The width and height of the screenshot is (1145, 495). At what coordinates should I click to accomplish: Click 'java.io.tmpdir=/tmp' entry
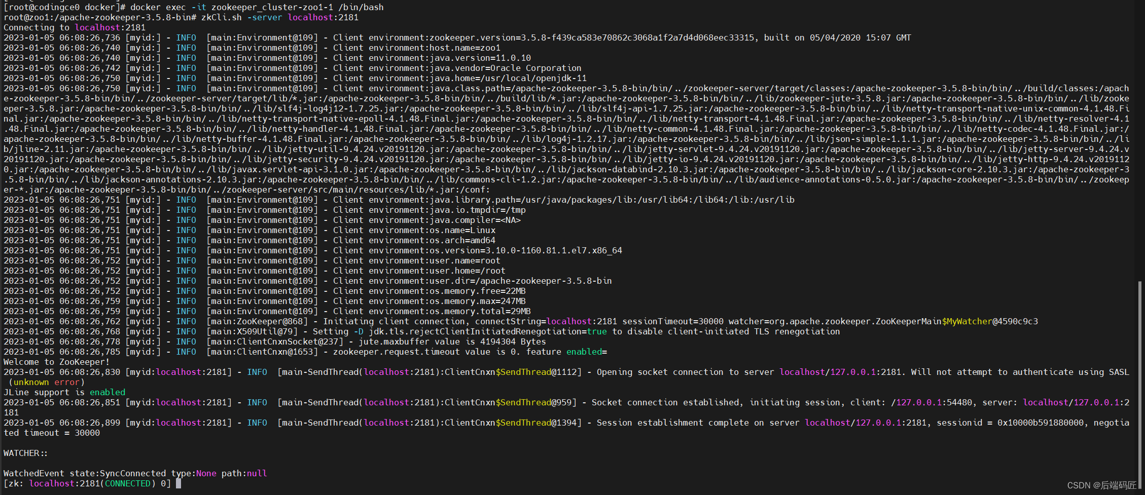478,210
